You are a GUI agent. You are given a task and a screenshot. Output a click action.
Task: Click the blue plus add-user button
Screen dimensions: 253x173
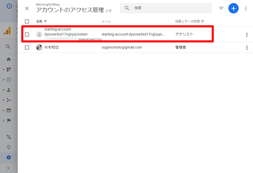pos(233,8)
